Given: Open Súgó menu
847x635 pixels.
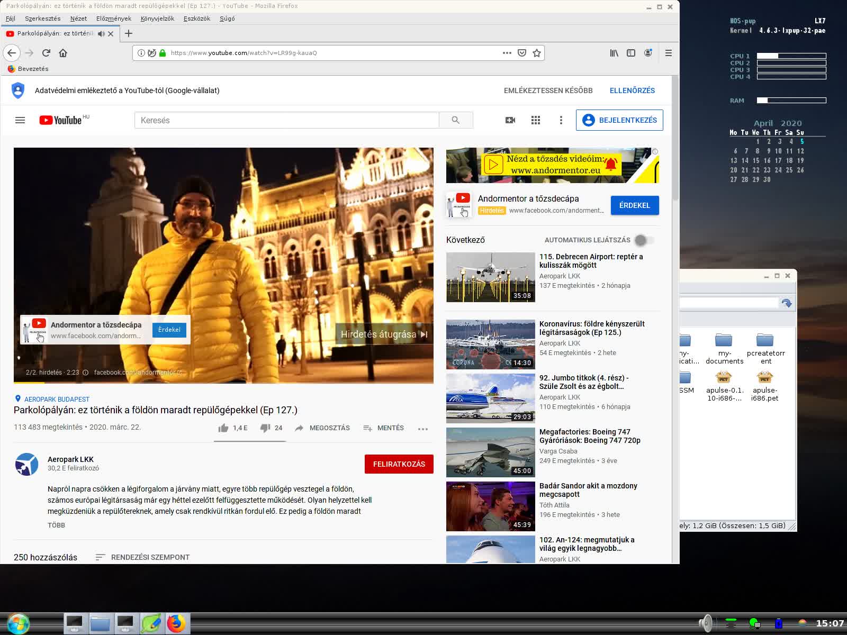Looking at the screenshot, I should (227, 19).
